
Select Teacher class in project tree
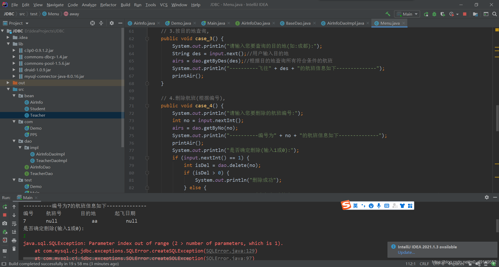37,115
